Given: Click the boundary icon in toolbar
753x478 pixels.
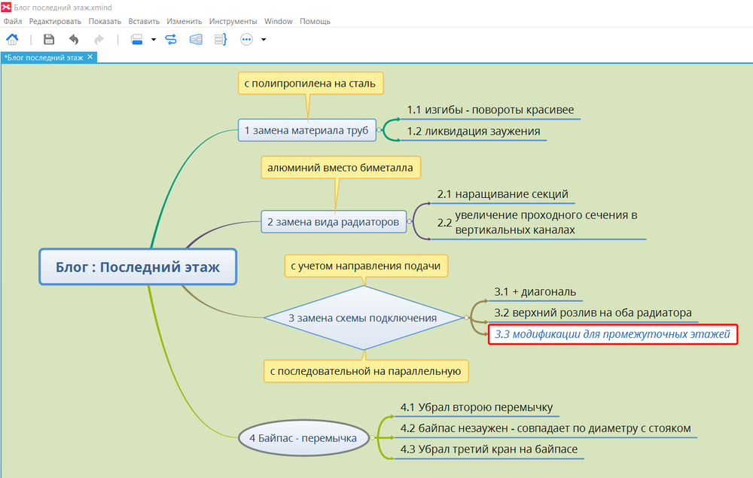Looking at the screenshot, I should click(196, 39).
